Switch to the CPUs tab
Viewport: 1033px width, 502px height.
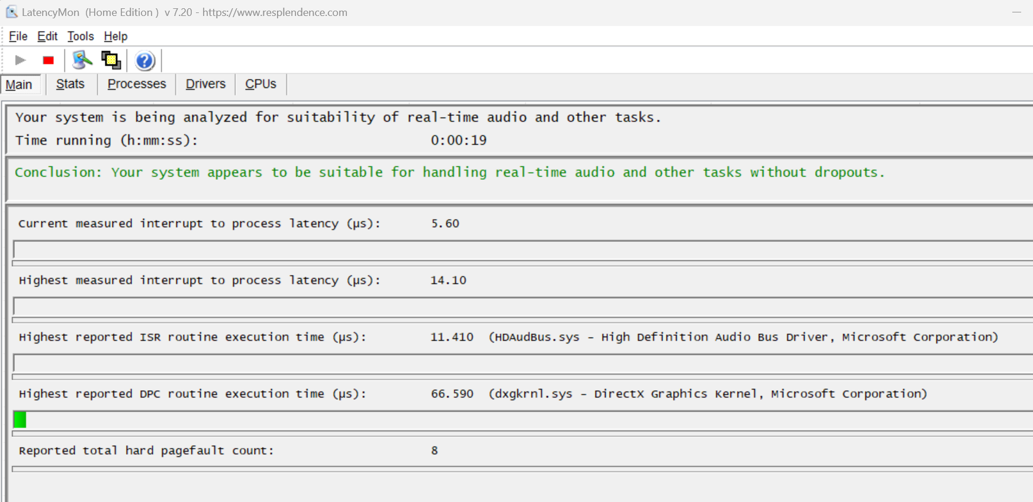pos(260,84)
